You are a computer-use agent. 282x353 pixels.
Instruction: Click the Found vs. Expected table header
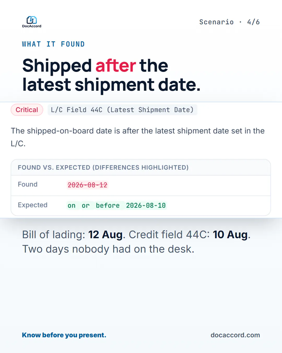tap(103, 168)
